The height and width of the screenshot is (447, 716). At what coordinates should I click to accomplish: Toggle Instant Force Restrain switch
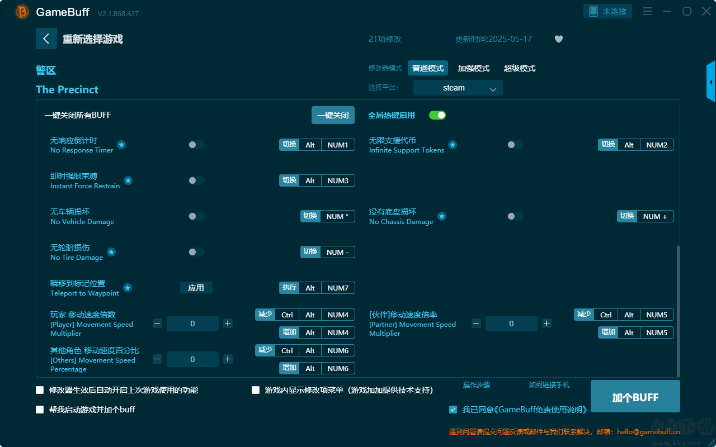(196, 180)
